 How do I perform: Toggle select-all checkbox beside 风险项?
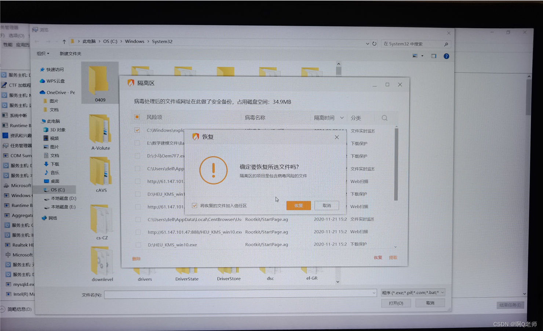tap(137, 117)
